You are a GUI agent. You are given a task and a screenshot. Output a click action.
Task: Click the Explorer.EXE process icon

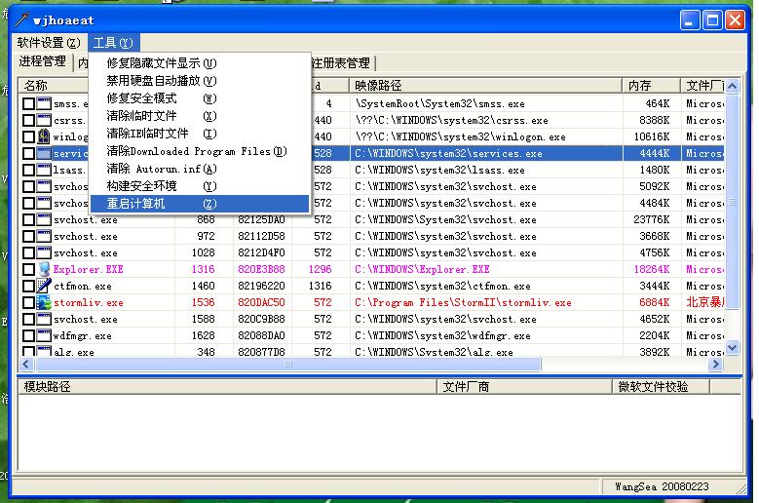point(44,269)
